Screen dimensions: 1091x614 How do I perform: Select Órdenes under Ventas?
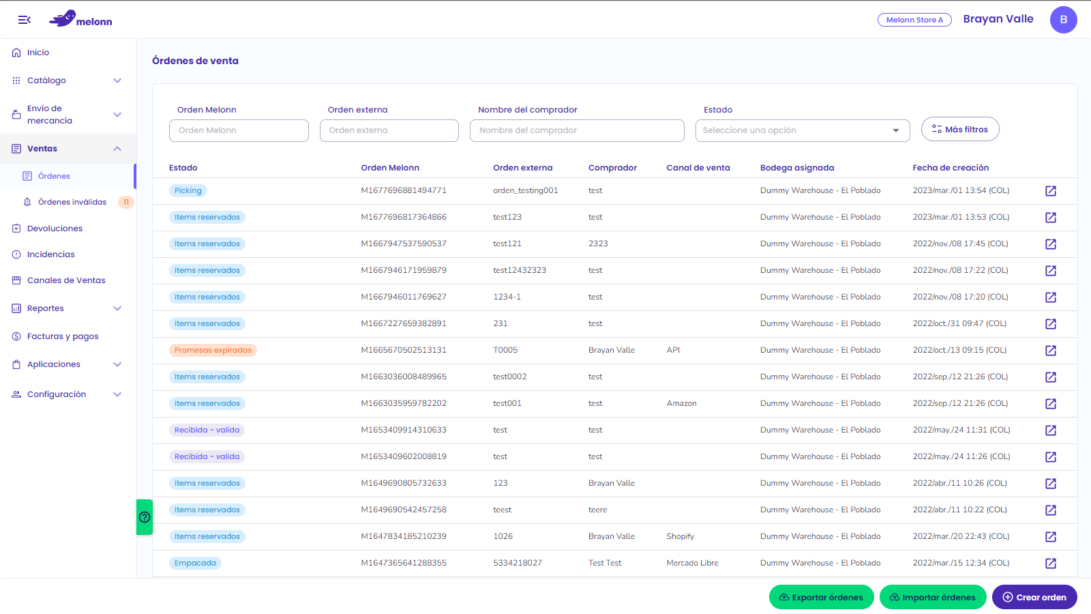pyautogui.click(x=54, y=176)
